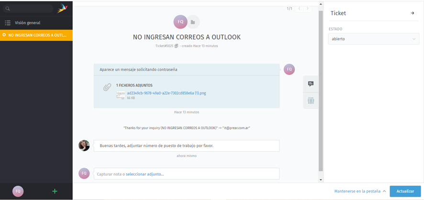
Task: Click the Capturar nota input field
Action: [x=187, y=174]
